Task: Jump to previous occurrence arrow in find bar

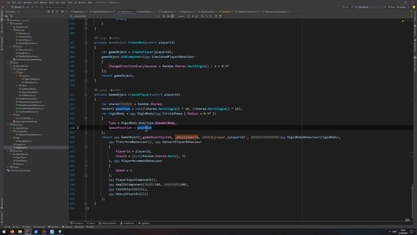Action: tap(188, 16)
